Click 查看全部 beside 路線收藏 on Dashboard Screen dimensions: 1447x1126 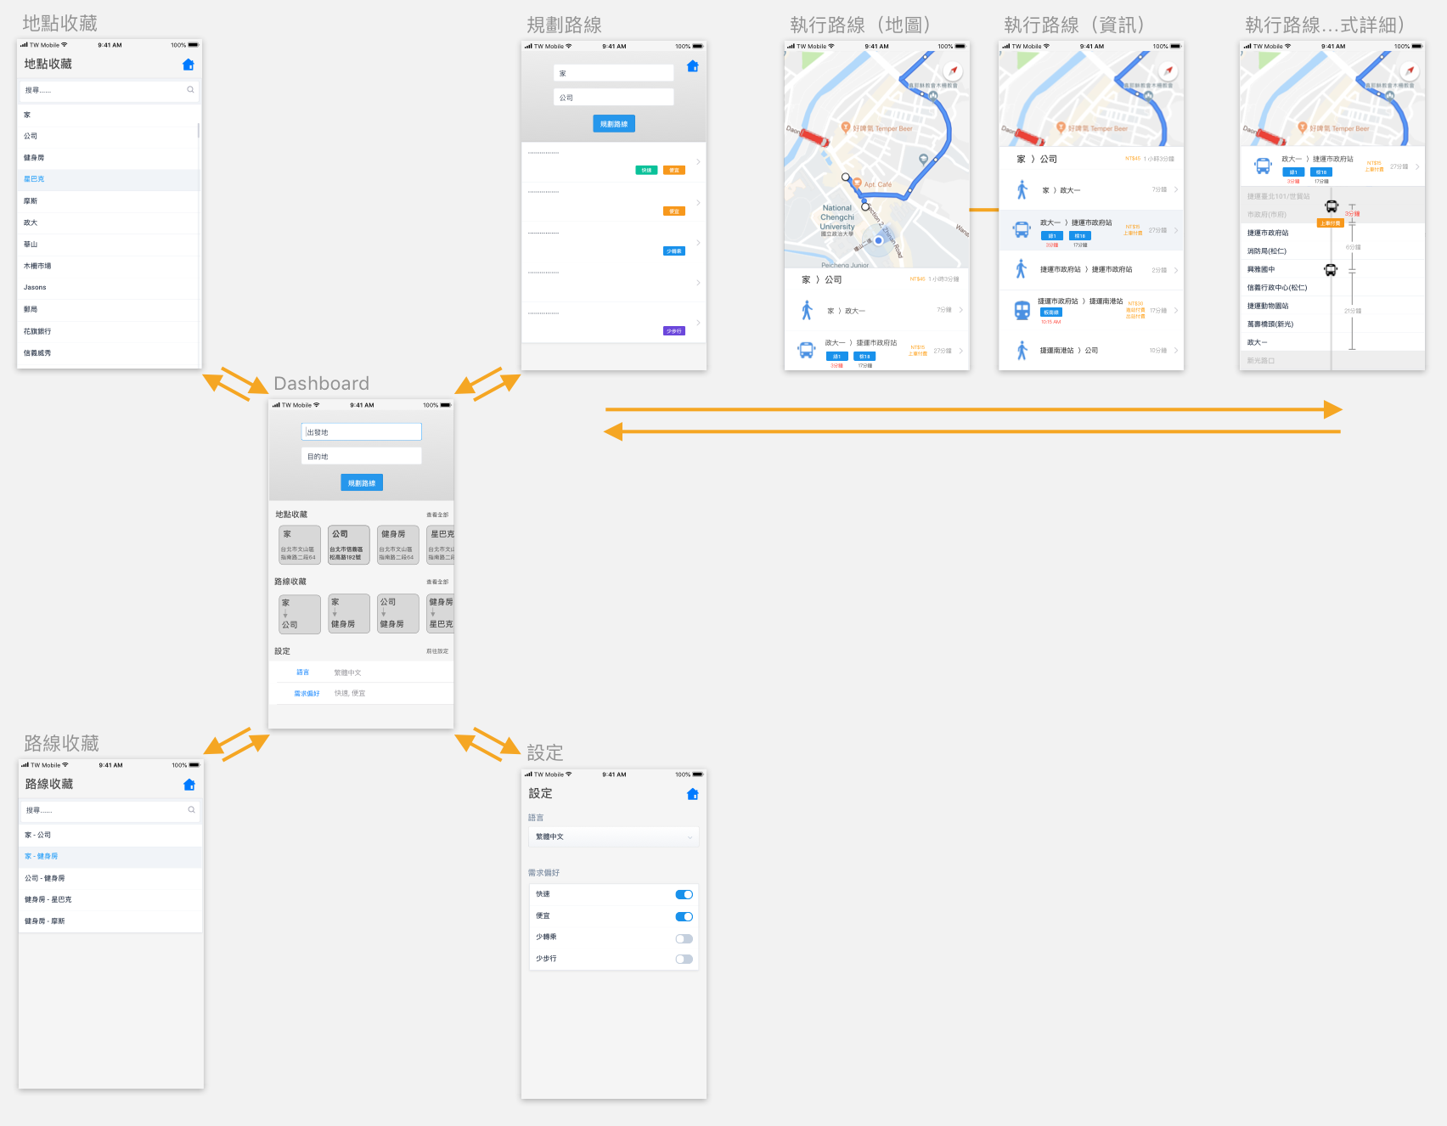tap(437, 582)
